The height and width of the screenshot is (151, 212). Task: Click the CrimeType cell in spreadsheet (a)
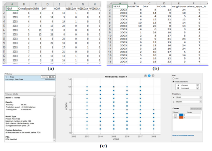click(x=24, y=9)
